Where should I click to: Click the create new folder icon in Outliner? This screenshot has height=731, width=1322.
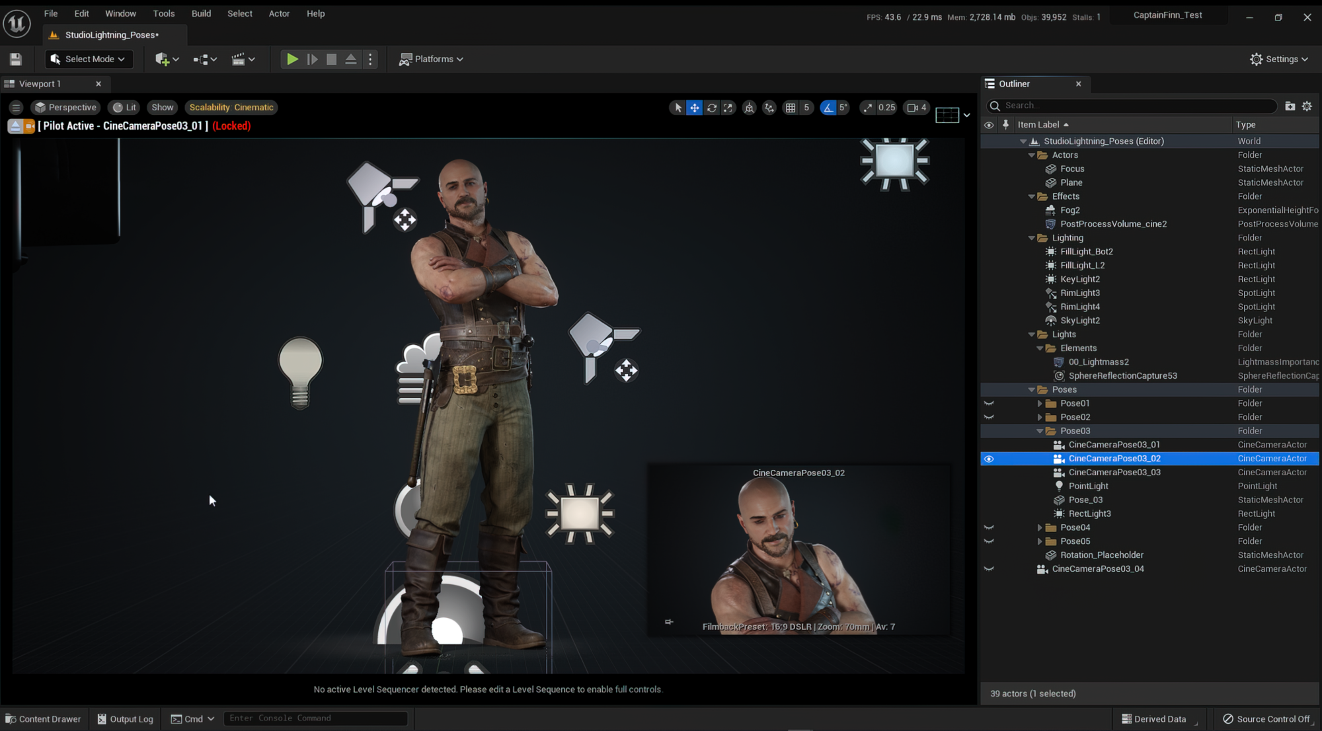[1290, 106]
